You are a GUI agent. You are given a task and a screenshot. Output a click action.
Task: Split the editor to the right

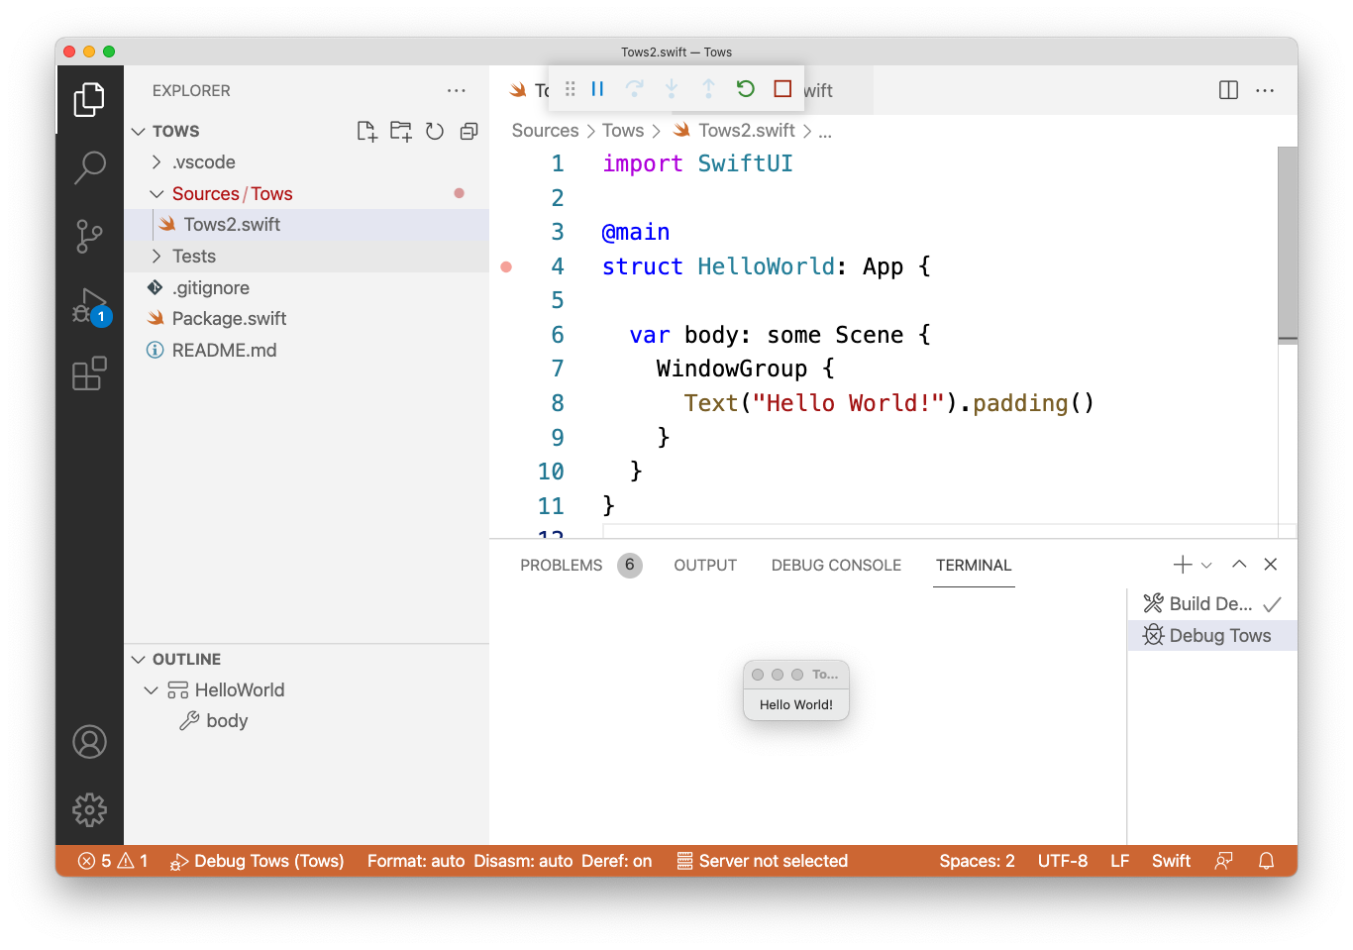1228,90
